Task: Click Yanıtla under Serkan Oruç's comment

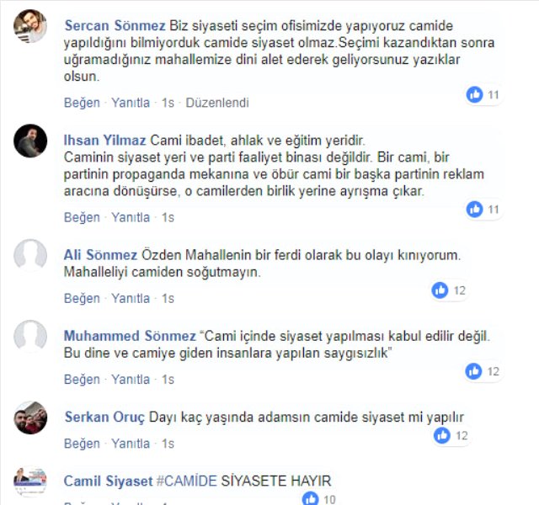Action: pyautogui.click(x=131, y=444)
